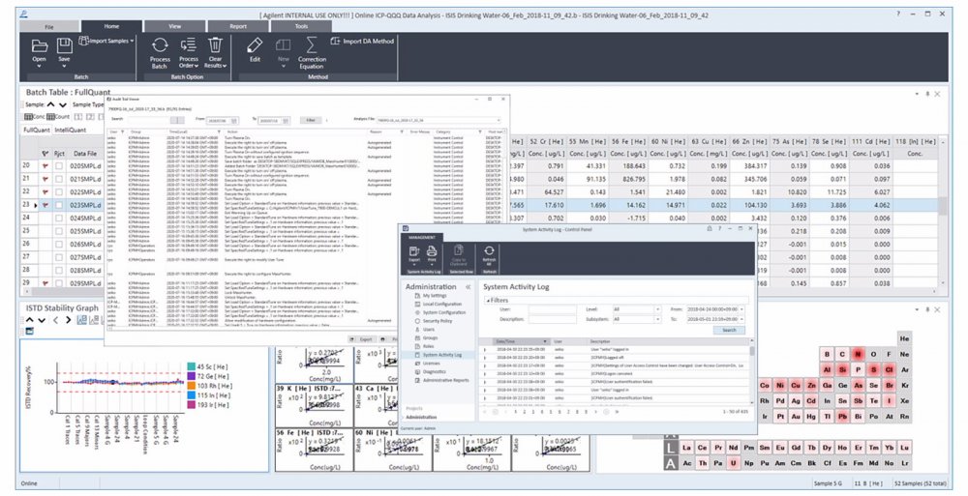Click the Pb element in periodic table
The image size is (968, 496).
[x=843, y=417]
